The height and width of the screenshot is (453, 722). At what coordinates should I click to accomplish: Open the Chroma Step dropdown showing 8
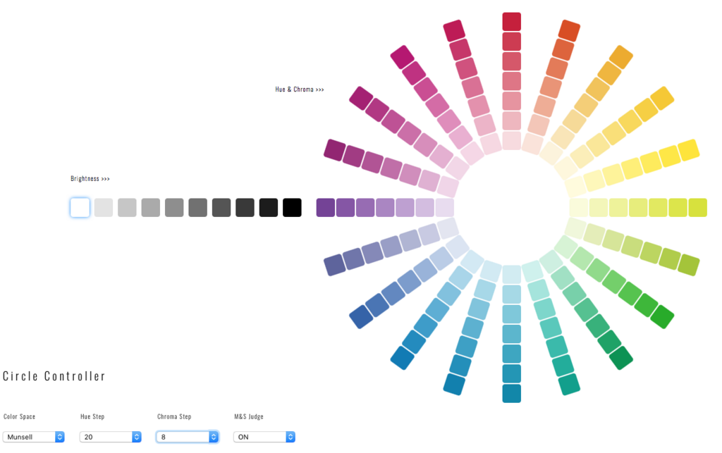point(187,437)
